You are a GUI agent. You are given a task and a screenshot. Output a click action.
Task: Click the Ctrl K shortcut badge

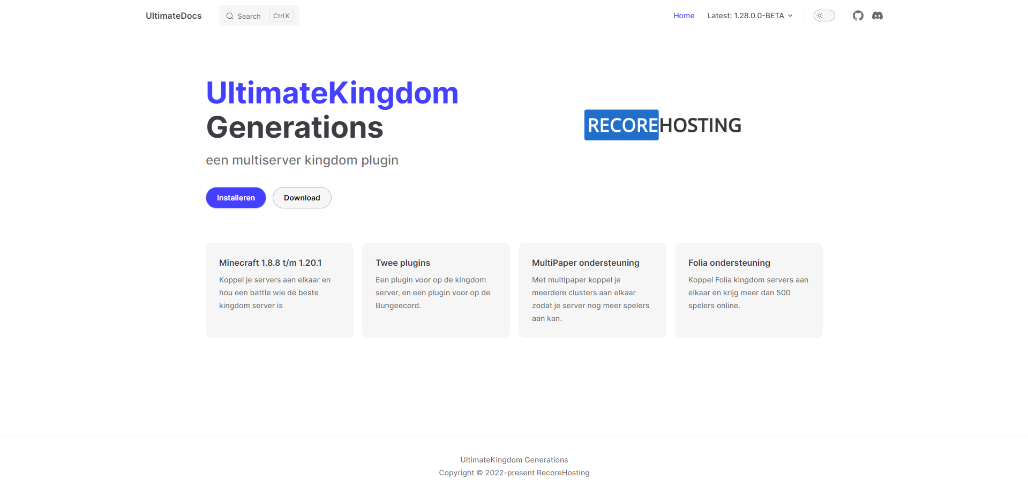pyautogui.click(x=281, y=16)
